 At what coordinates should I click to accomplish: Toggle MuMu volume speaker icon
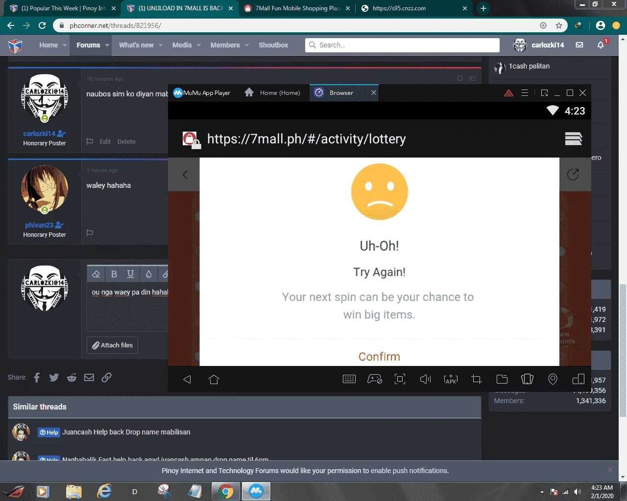(426, 379)
